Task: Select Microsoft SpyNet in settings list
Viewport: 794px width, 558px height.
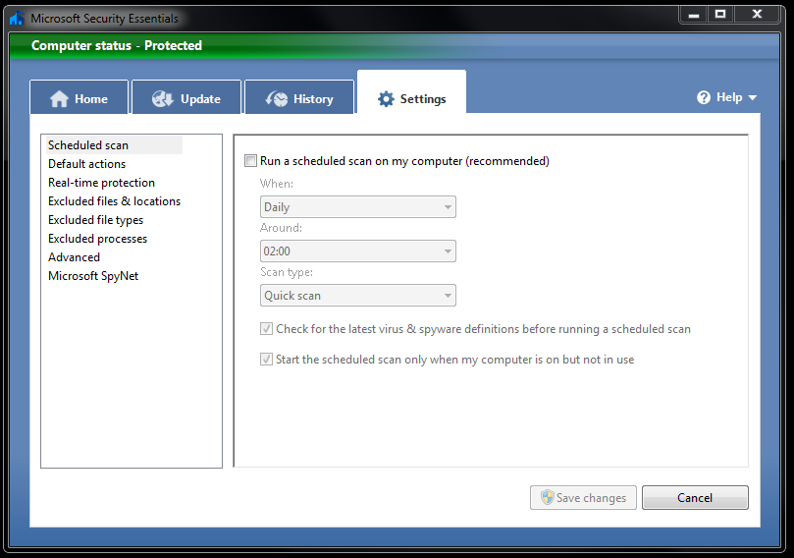Action: point(93,276)
